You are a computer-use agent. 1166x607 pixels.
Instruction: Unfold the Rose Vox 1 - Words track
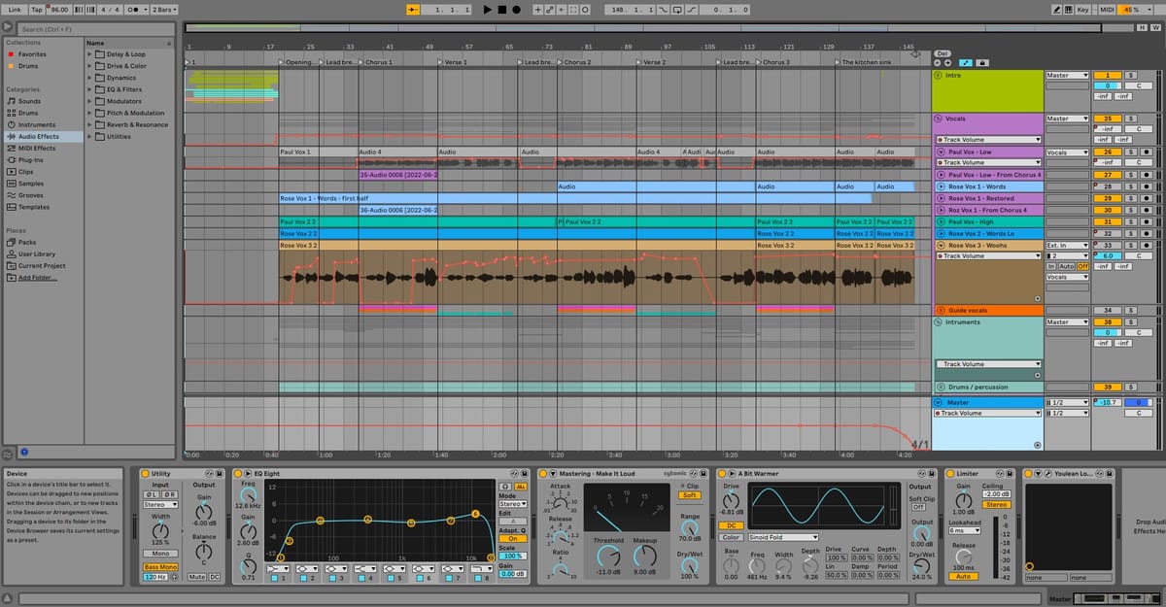tap(940, 186)
